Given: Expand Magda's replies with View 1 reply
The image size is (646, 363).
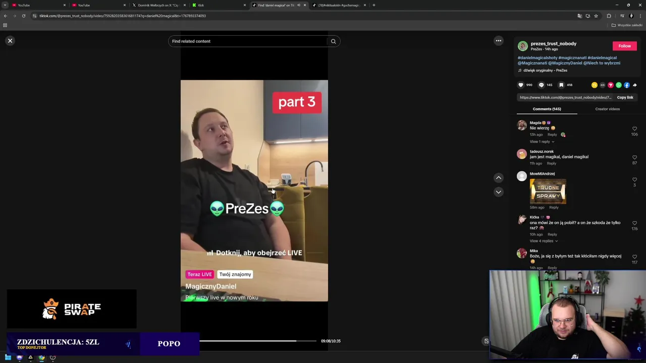Looking at the screenshot, I should (542, 142).
